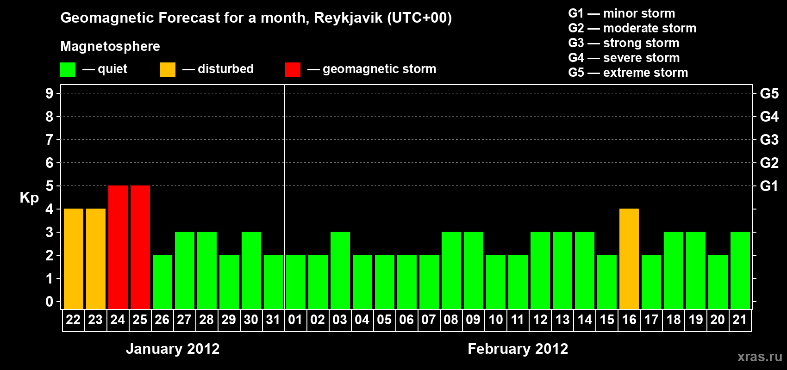The height and width of the screenshot is (370, 787).
Task: Click the 'G4 — severe storm' legend text
Action: click(624, 58)
